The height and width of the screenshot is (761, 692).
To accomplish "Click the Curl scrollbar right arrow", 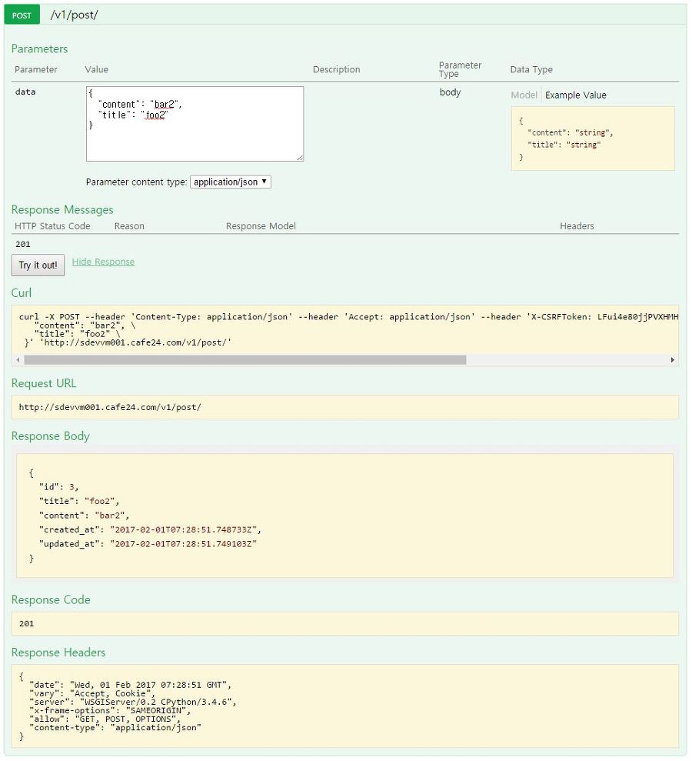I will pyautogui.click(x=673, y=360).
